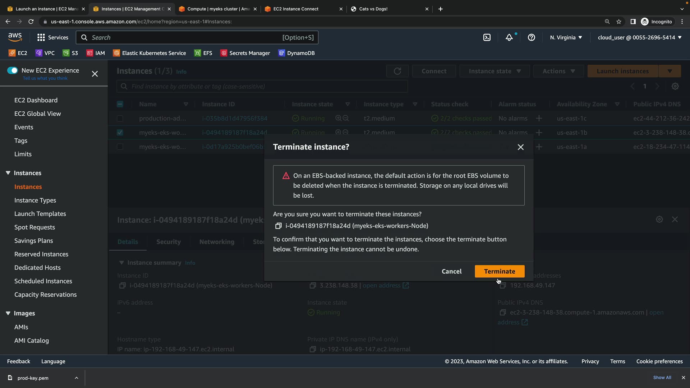Click the help question mark icon
Screen dimensions: 690x388
[532, 37]
